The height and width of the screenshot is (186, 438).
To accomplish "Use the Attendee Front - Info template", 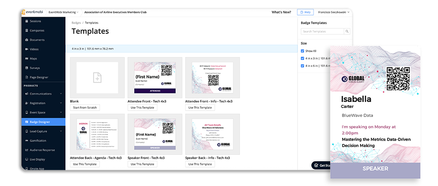I will (200, 108).
